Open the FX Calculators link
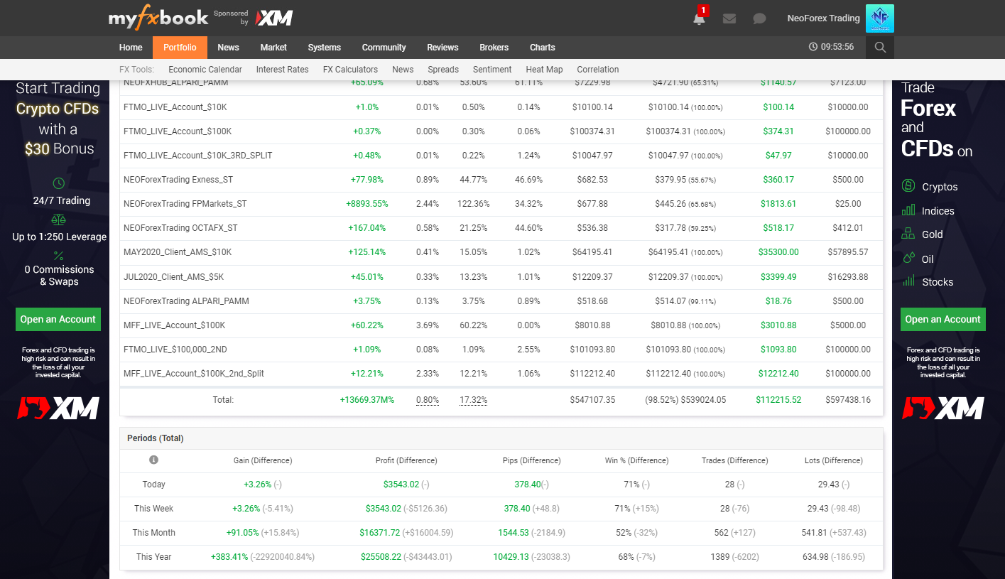 pos(350,70)
